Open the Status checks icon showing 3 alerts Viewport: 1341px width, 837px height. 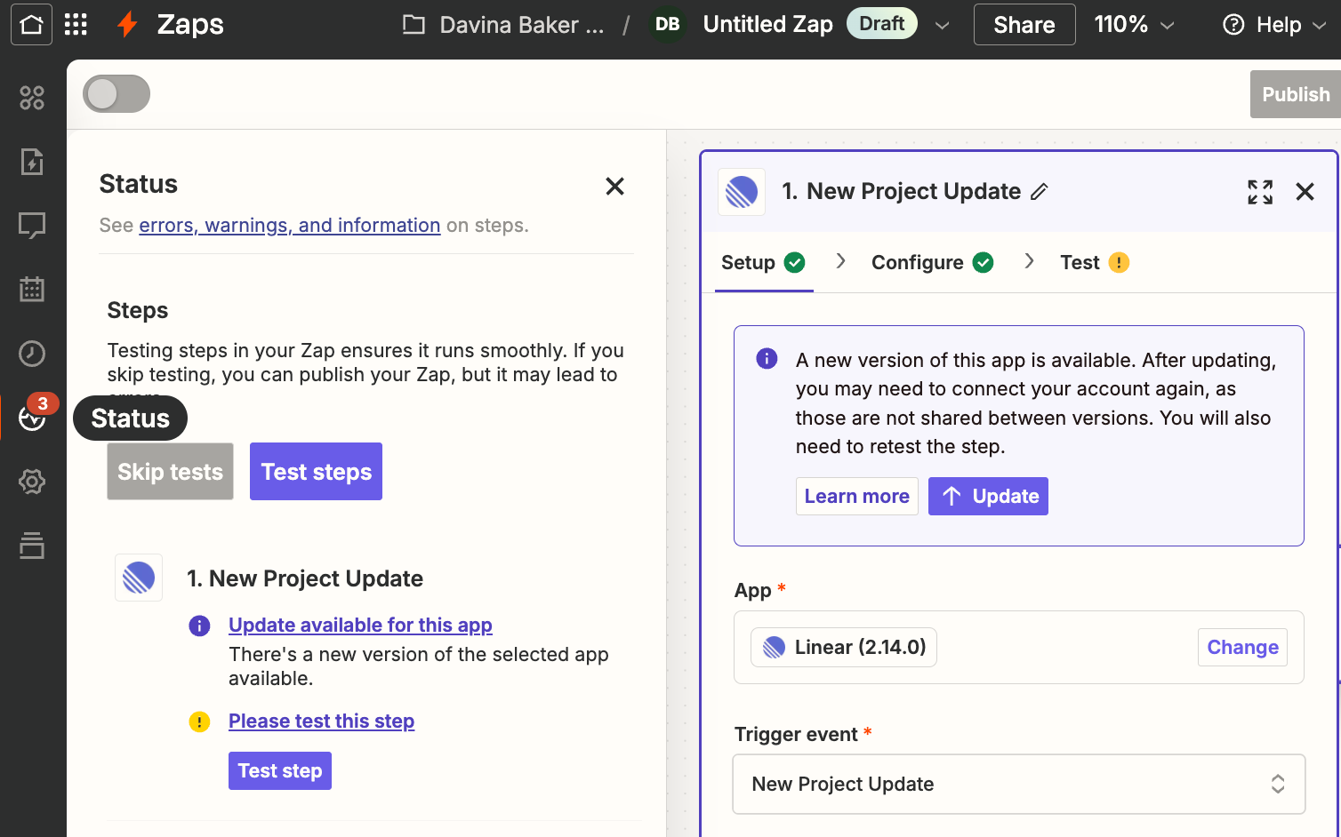(32, 418)
